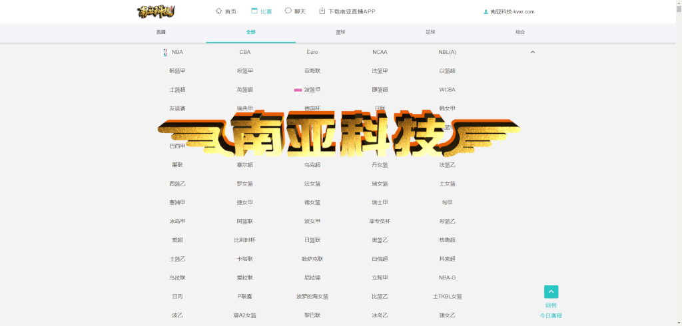Image resolution: width=682 pixels, height=326 pixels.
Task: Select the WCBA league
Action: tap(447, 90)
